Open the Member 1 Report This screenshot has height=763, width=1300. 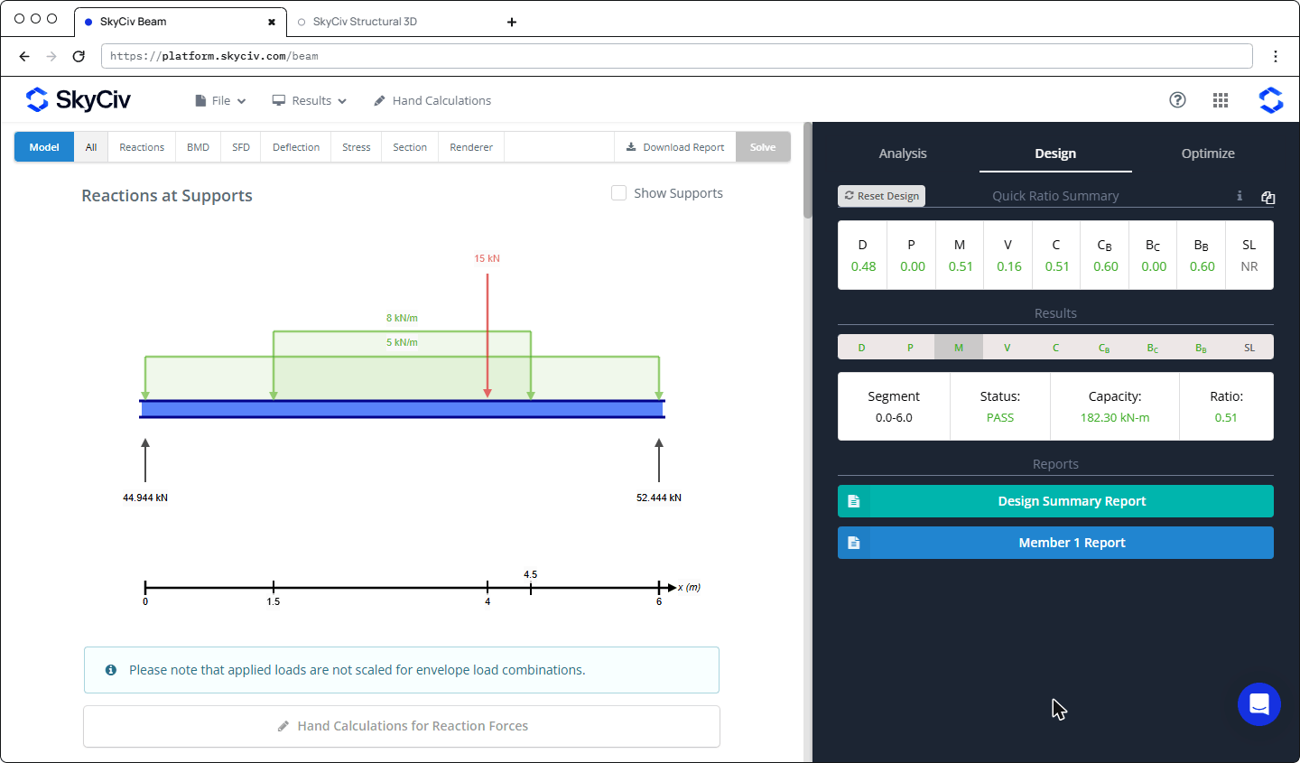tap(1055, 543)
